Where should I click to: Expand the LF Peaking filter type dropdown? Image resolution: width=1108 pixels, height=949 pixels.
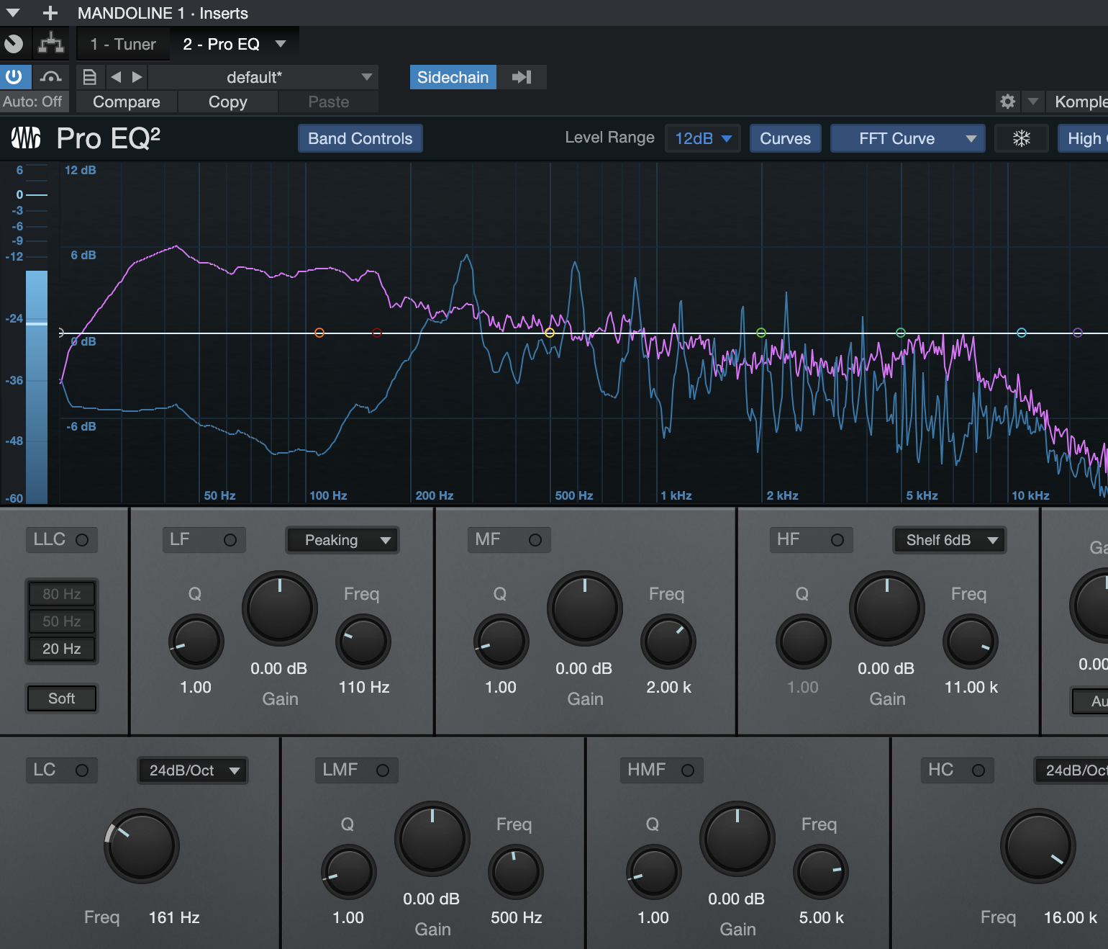point(342,540)
